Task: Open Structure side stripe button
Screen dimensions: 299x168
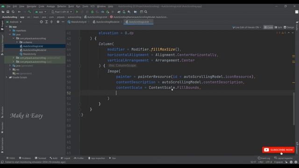Action: click(x=2, y=112)
